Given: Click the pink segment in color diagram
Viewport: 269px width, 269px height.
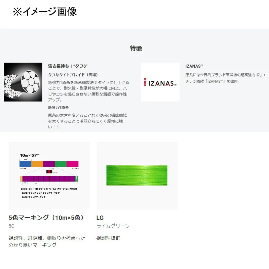Looking at the screenshot, I should (x=72, y=164).
